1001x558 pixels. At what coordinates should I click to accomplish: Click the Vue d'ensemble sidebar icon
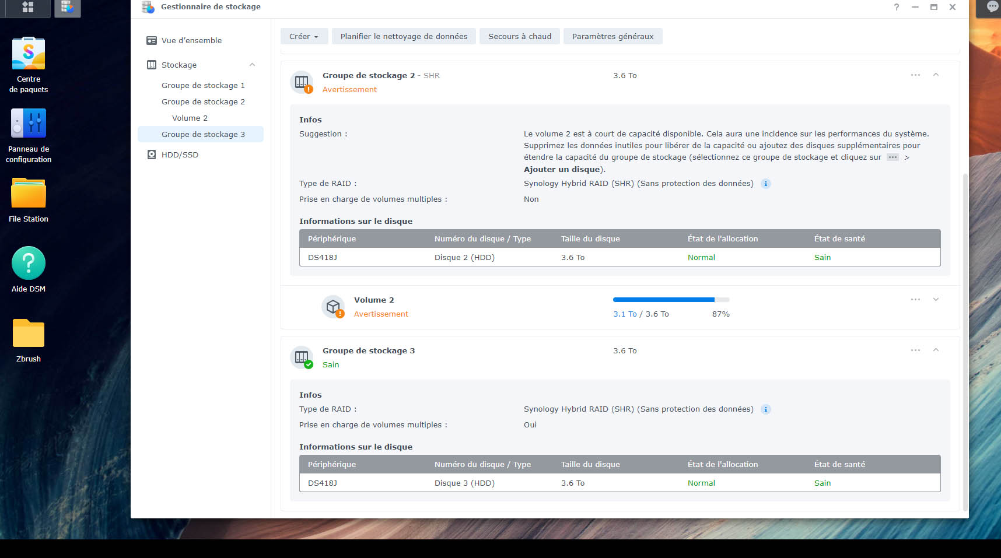[152, 40]
